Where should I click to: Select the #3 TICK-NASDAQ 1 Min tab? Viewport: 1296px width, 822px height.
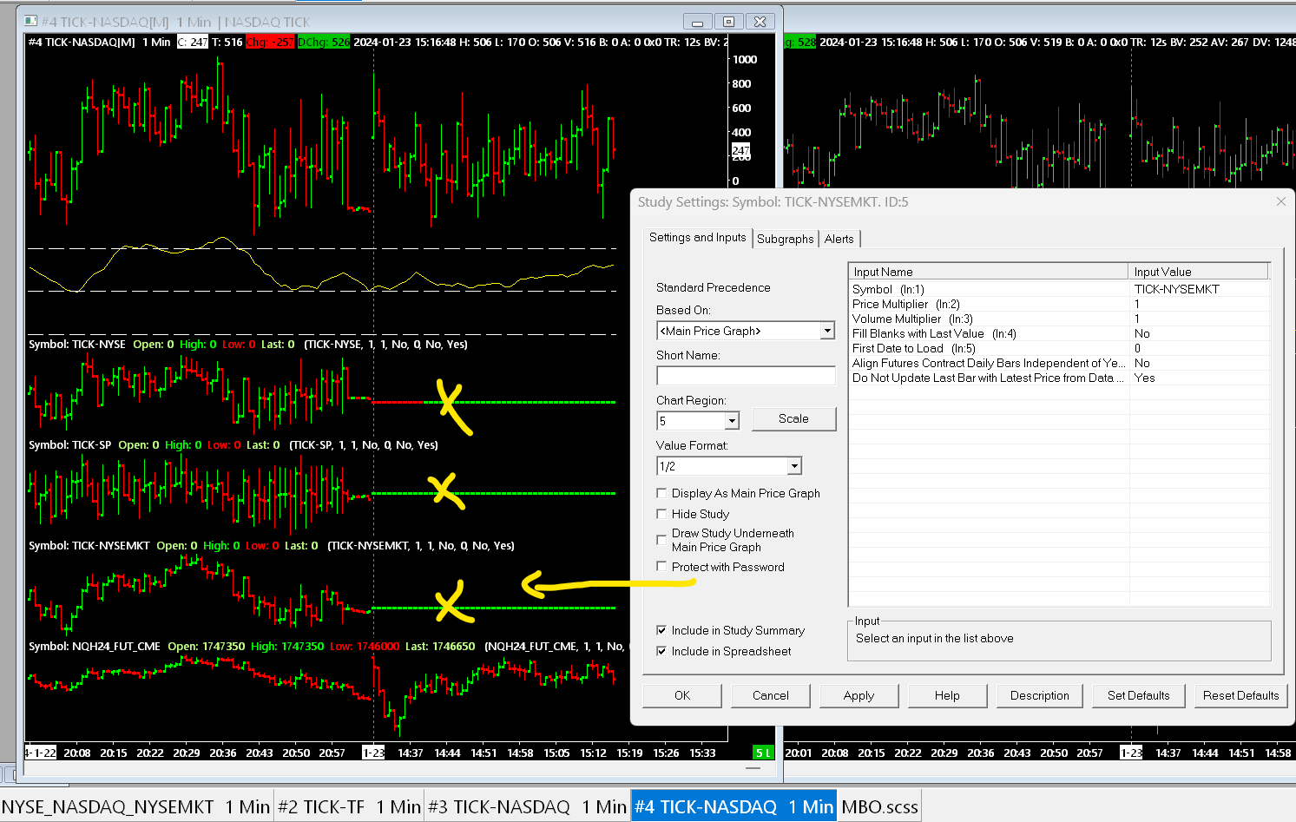pyautogui.click(x=527, y=807)
